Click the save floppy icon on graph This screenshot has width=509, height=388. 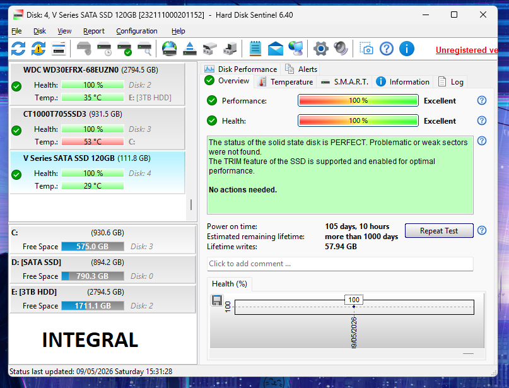pyautogui.click(x=217, y=300)
